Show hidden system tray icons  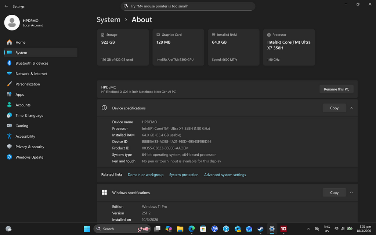[x=308, y=229]
